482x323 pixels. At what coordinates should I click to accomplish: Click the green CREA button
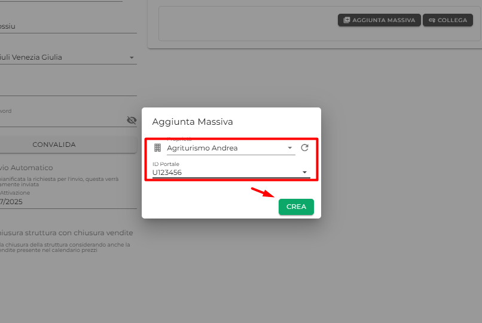pyautogui.click(x=296, y=207)
